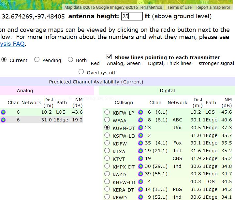This screenshot has width=235, height=200.
Task: Select the KHFW-LD radio button
Action: tap(107, 182)
